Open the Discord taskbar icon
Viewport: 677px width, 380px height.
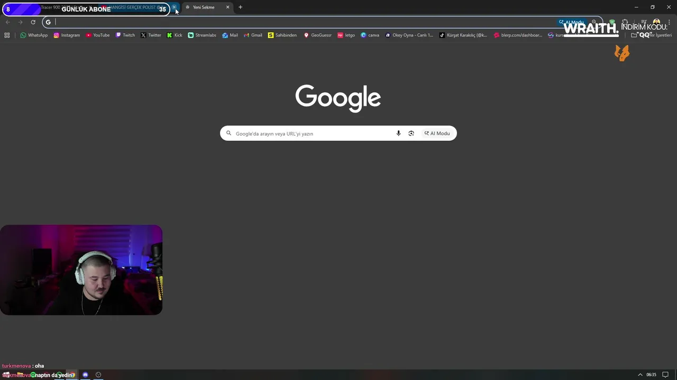pyautogui.click(x=85, y=375)
